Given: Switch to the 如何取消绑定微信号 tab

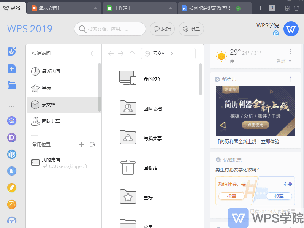Looking at the screenshot, I should click(x=215, y=8).
